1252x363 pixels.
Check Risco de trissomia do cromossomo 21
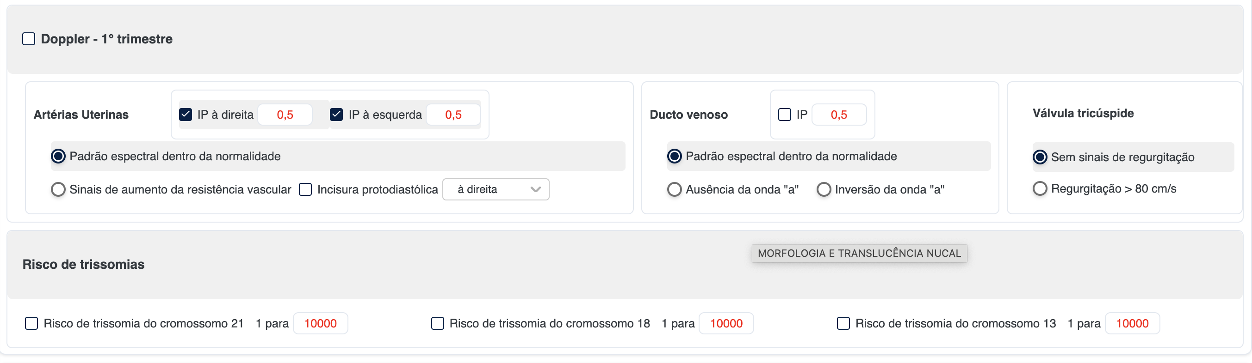click(x=31, y=323)
